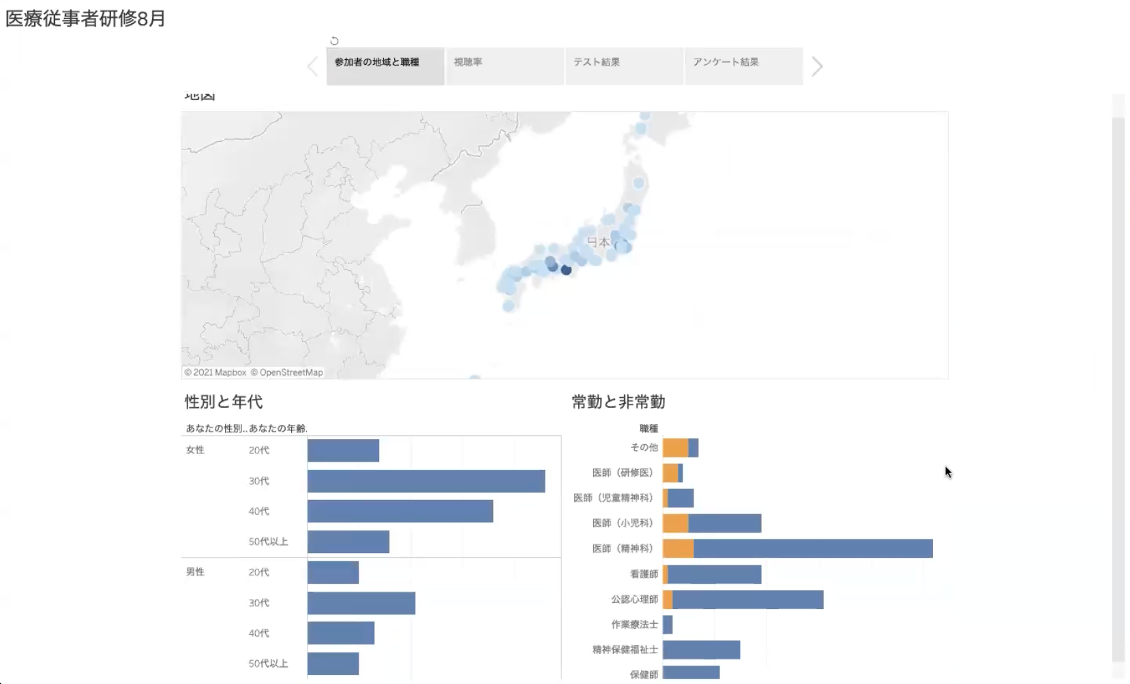Image resolution: width=1130 pixels, height=684 pixels.
Task: Select the 精神保健福祉士 bar
Action: (701, 650)
